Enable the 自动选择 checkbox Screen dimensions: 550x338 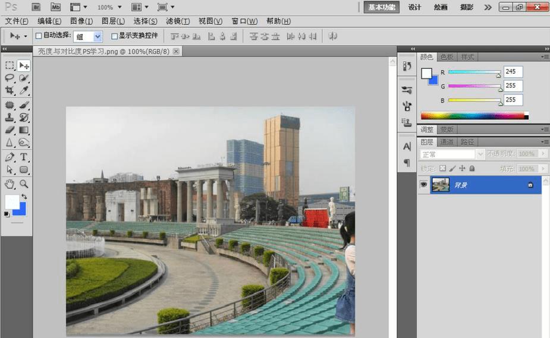click(x=39, y=36)
